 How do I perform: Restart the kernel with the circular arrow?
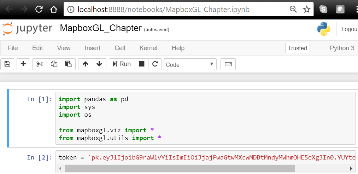155,64
